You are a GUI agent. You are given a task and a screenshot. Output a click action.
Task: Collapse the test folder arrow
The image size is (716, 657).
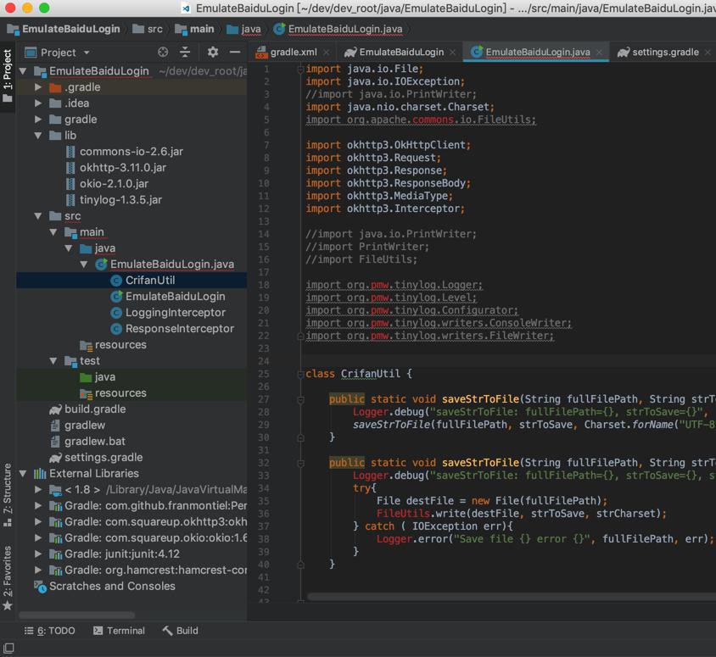pos(53,361)
